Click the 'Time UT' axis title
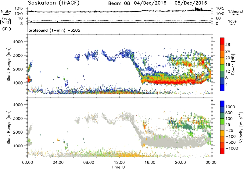This screenshot has height=169, width=244. click(119, 167)
